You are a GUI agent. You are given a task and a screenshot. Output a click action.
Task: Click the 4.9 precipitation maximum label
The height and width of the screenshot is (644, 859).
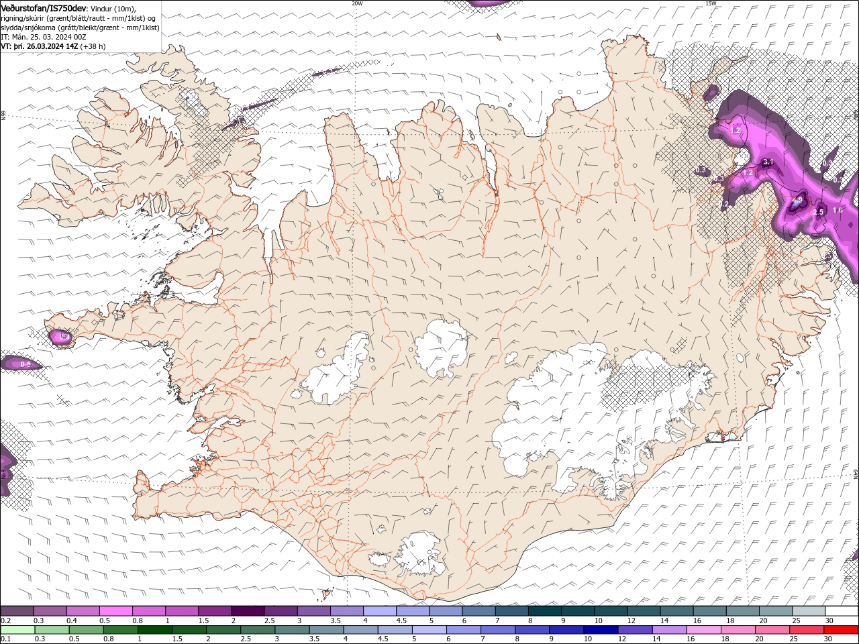click(797, 200)
